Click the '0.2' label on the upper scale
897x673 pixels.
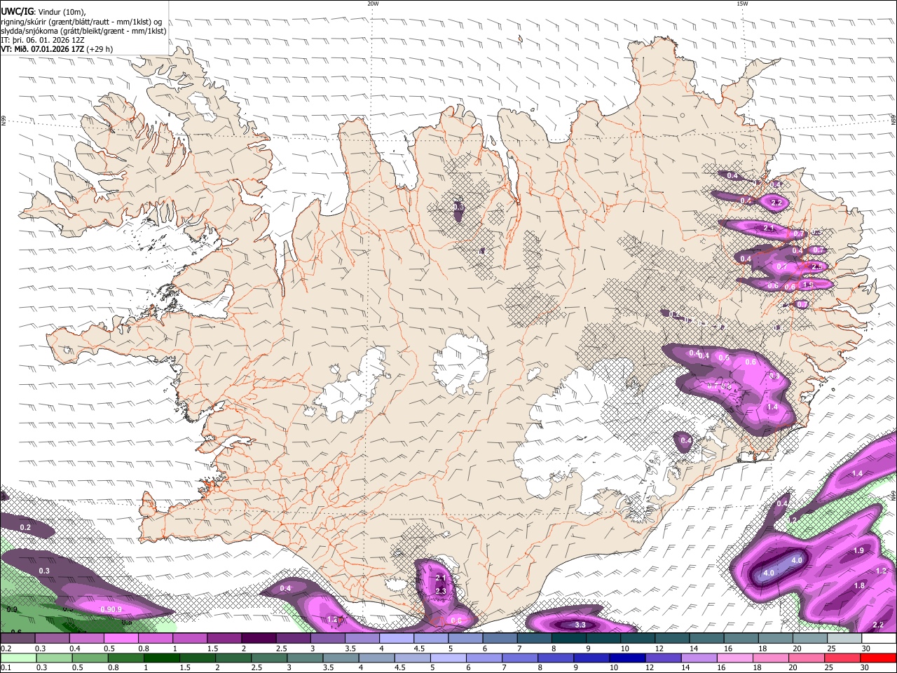(x=6, y=648)
